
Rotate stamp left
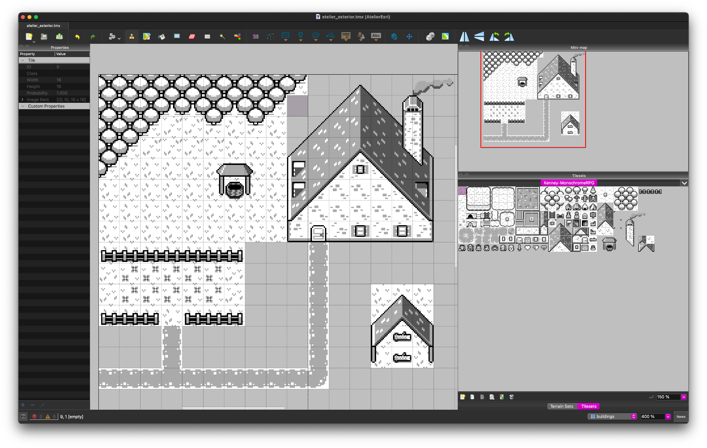495,36
